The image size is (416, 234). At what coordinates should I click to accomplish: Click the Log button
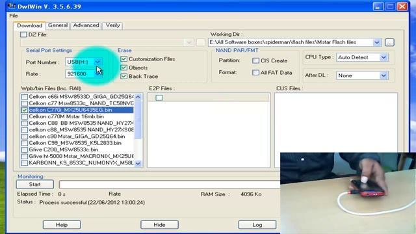tap(257, 225)
